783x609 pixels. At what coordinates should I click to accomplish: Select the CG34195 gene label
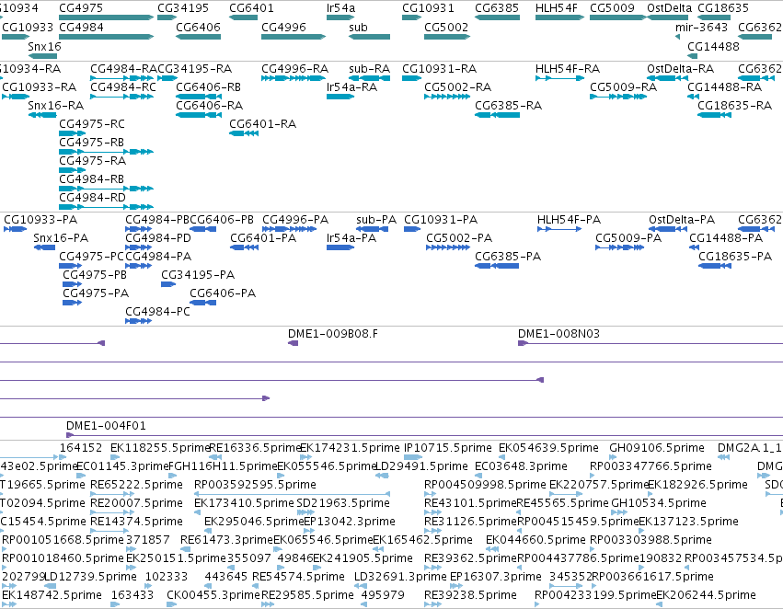(183, 8)
